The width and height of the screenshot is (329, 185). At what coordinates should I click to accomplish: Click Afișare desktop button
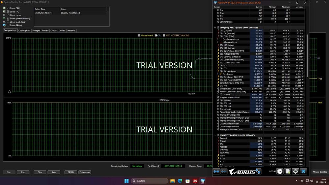[x=320, y=172]
